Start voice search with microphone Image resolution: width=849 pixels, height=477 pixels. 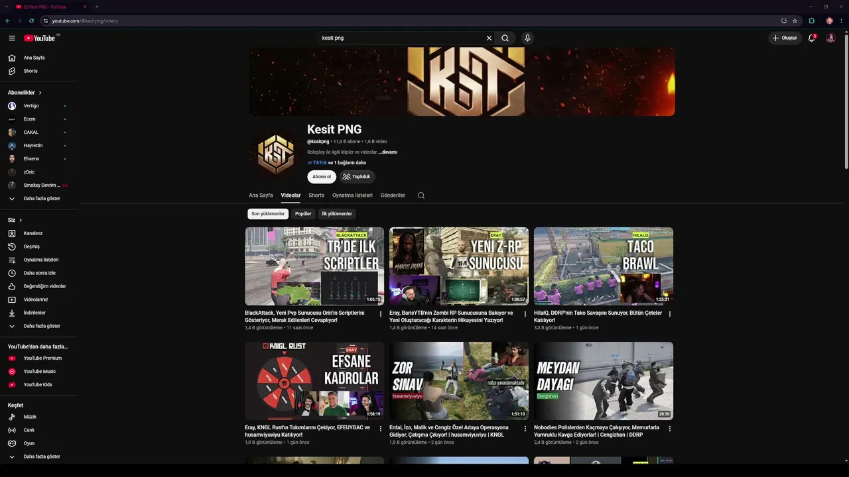tap(527, 38)
